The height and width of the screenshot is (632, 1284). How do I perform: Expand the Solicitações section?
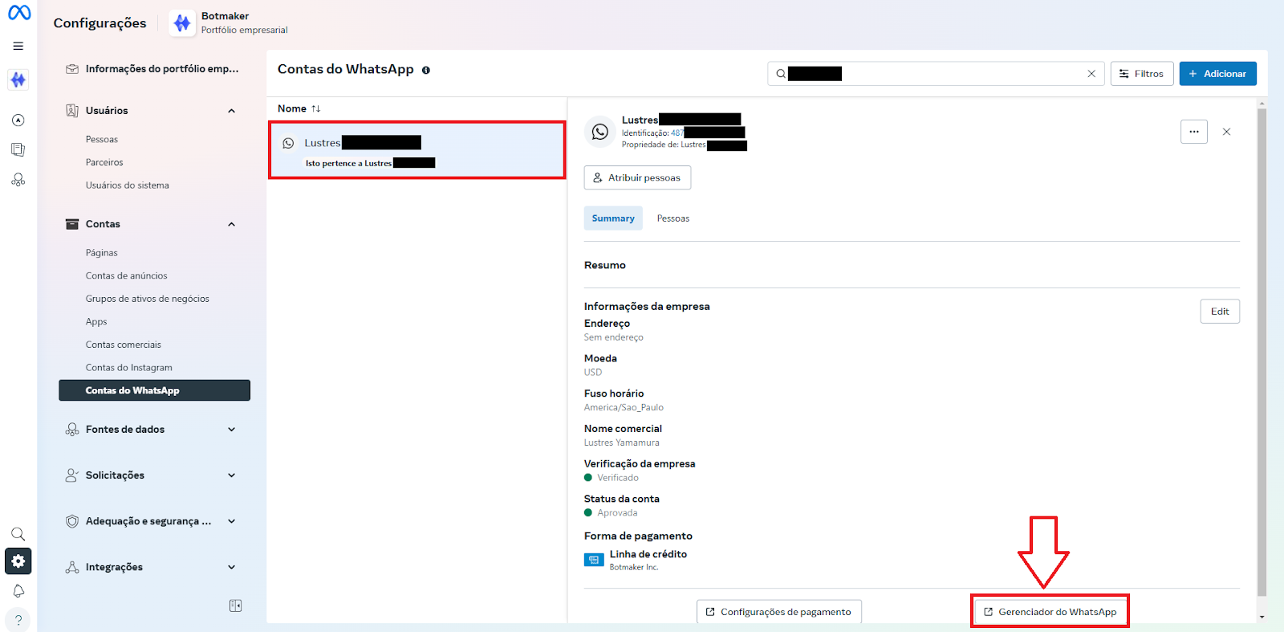232,475
